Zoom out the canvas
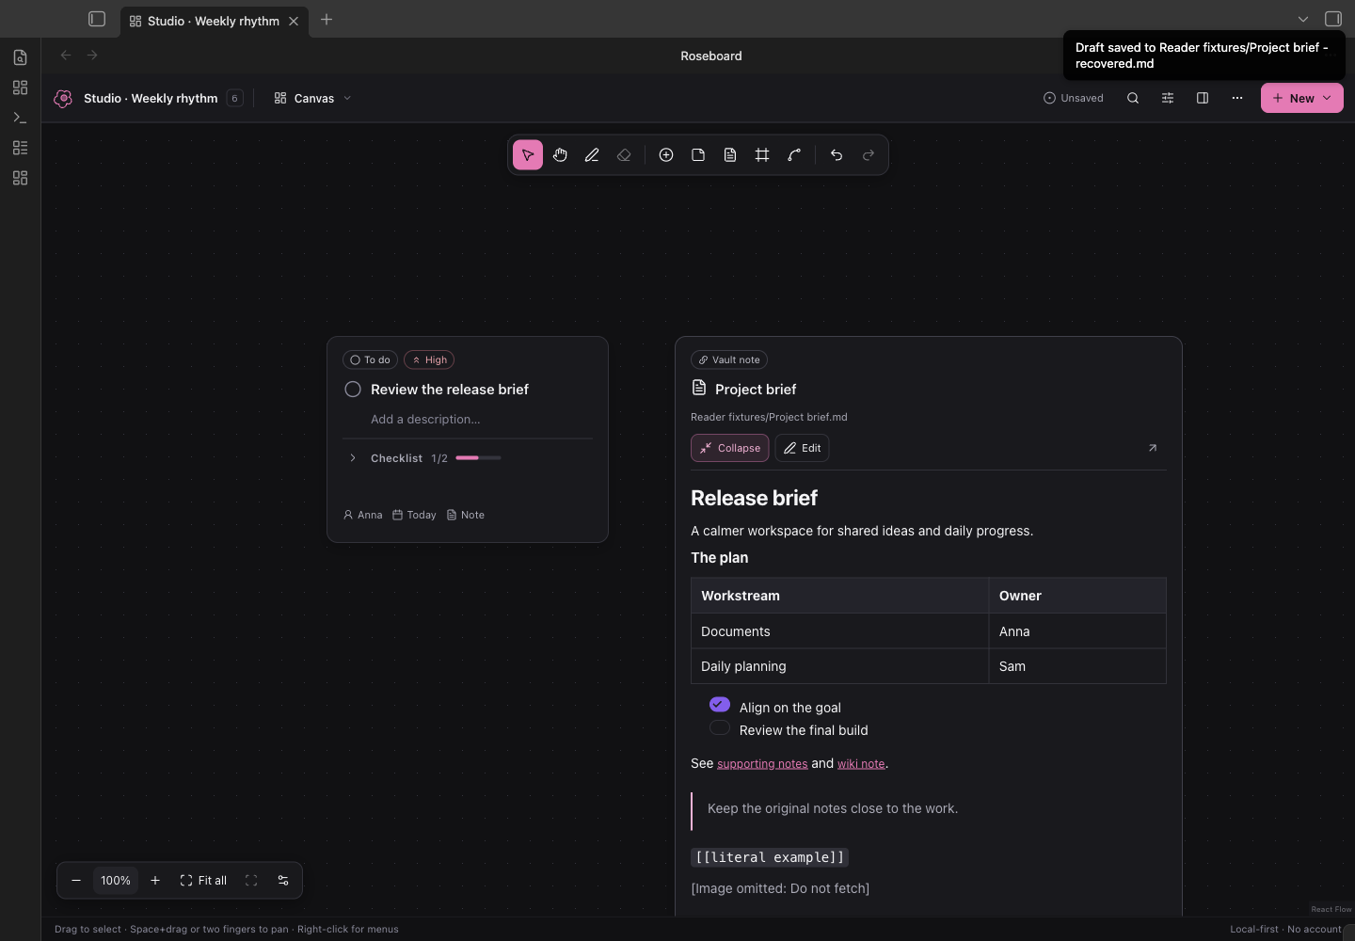This screenshot has height=941, width=1355. 76,881
